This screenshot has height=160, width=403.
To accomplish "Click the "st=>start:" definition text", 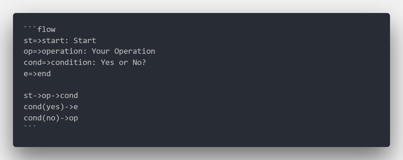I will (x=46, y=40).
